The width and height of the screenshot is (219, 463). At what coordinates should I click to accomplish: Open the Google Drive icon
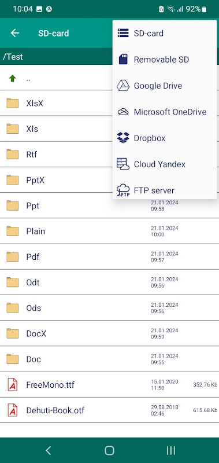click(123, 86)
